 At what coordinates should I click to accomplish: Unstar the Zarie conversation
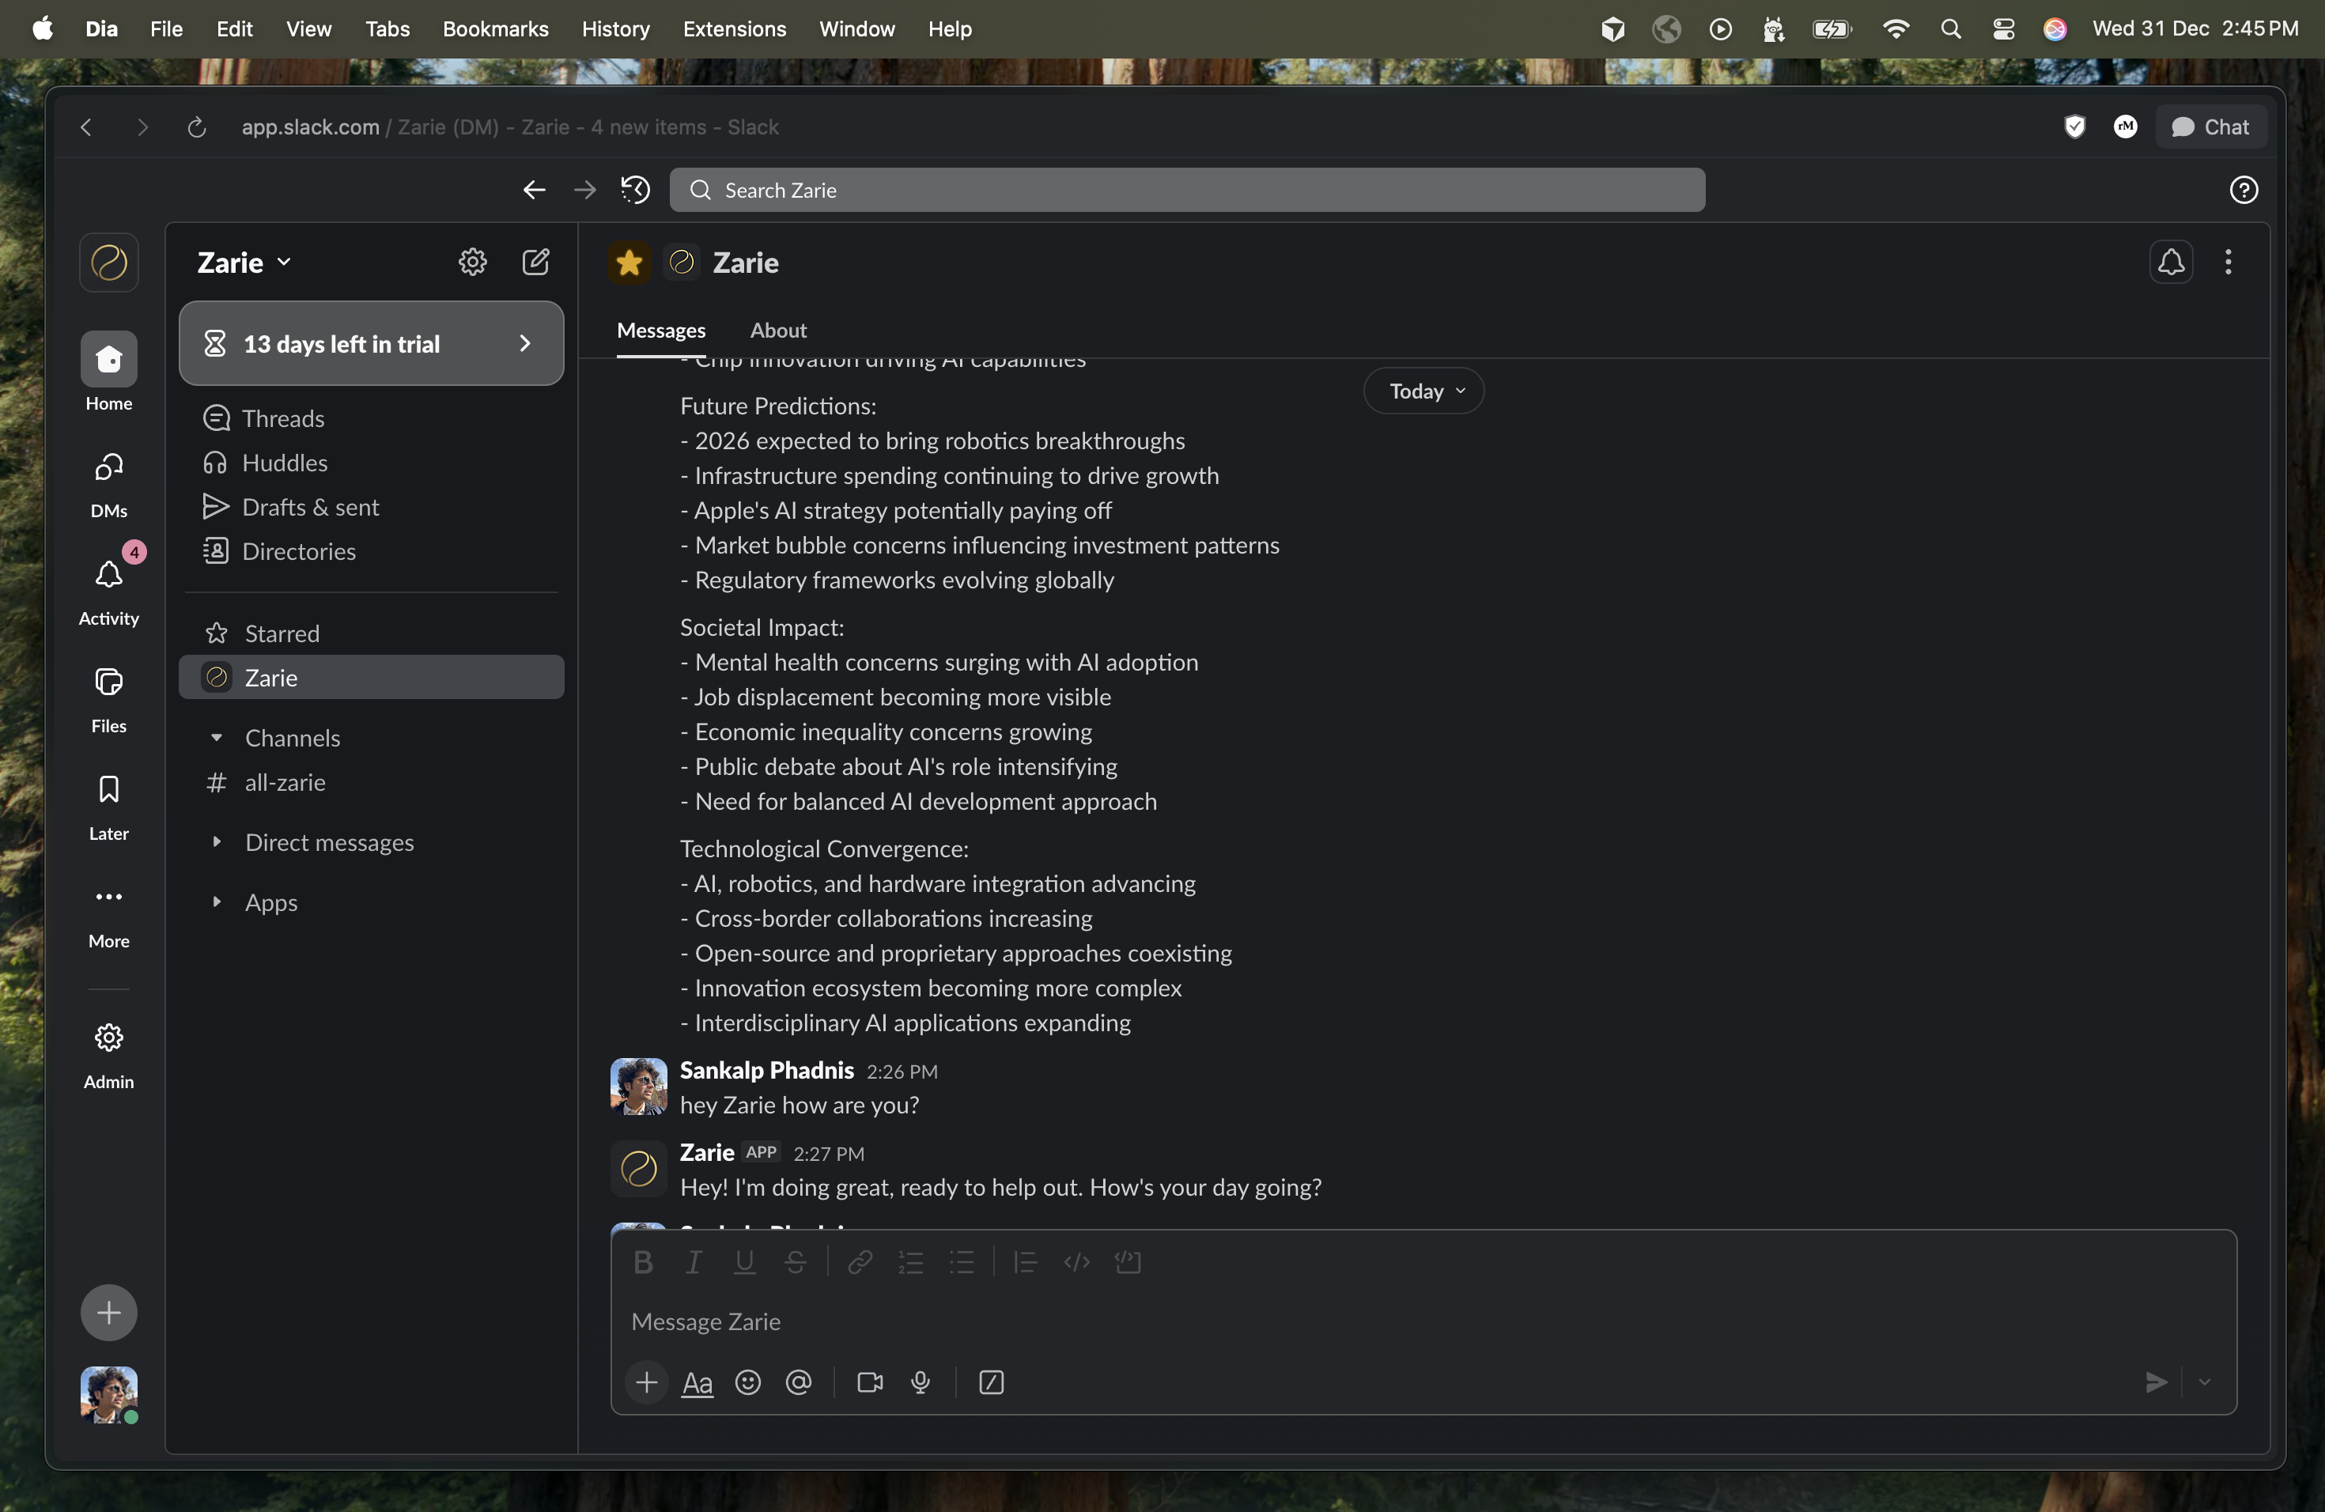click(x=628, y=262)
